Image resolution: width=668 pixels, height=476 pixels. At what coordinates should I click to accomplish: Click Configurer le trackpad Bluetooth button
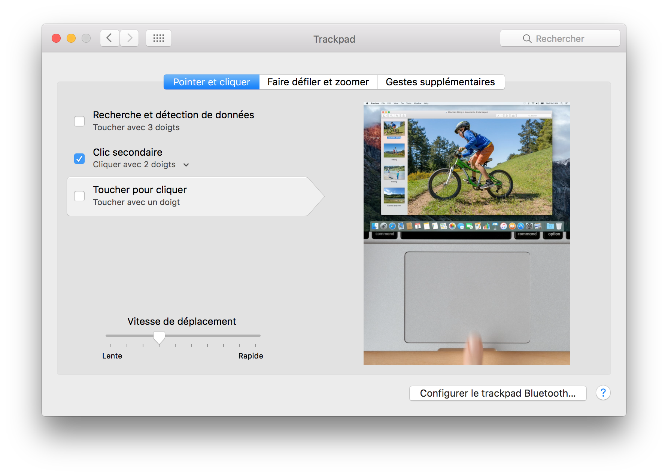[x=498, y=393]
